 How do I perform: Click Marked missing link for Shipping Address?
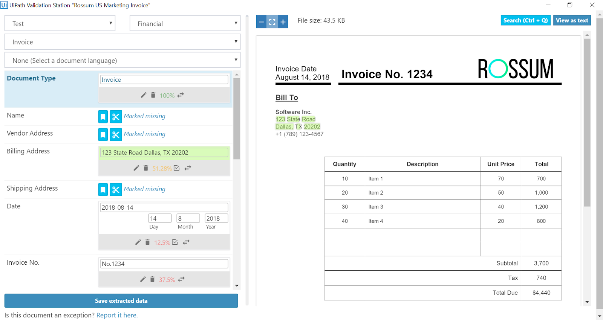(145, 189)
